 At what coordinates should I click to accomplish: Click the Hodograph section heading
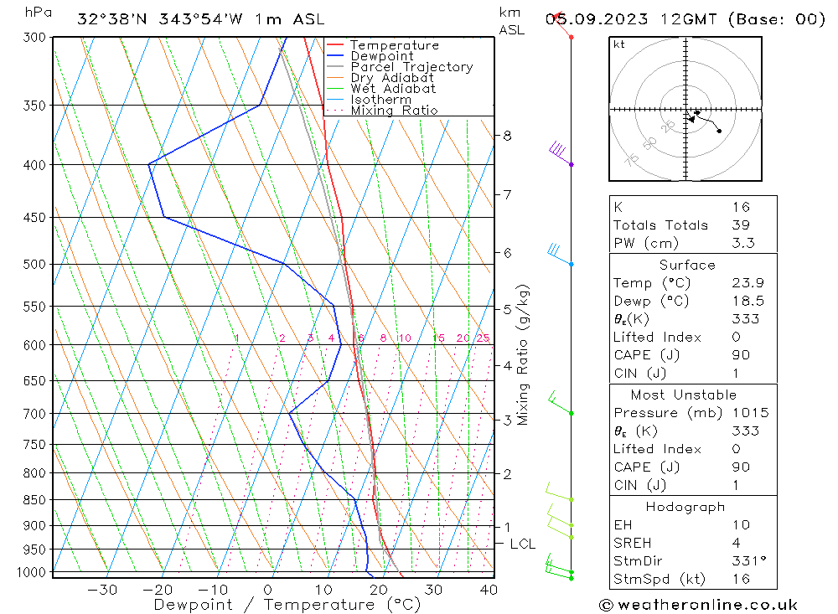685,507
